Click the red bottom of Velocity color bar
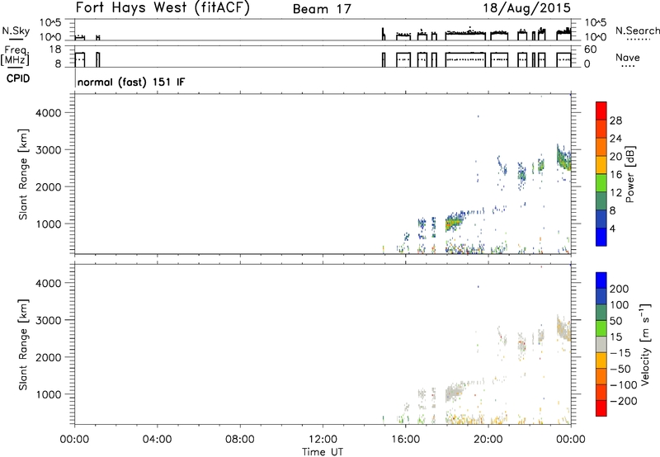Screen dimensions: 660x457 pos(601,408)
